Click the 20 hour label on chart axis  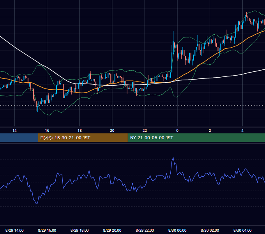[112, 131]
